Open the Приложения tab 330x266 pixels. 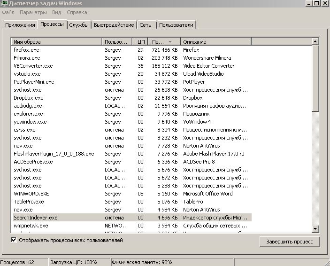[x=20, y=25]
